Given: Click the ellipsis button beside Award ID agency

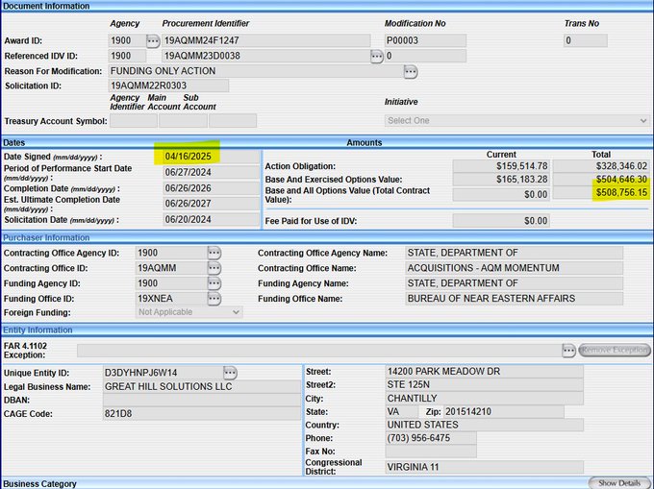Looking at the screenshot, I should (153, 41).
